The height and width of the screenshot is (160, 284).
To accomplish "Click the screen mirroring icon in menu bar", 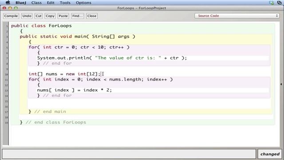I will click(x=279, y=3).
